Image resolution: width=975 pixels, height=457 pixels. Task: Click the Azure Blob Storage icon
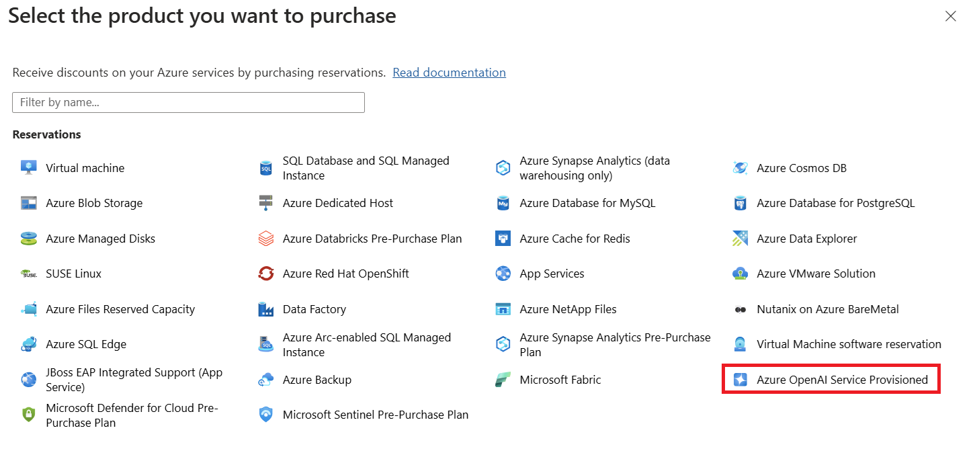click(28, 203)
